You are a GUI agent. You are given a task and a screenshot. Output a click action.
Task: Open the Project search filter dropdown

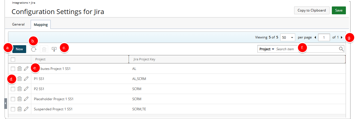point(267,49)
